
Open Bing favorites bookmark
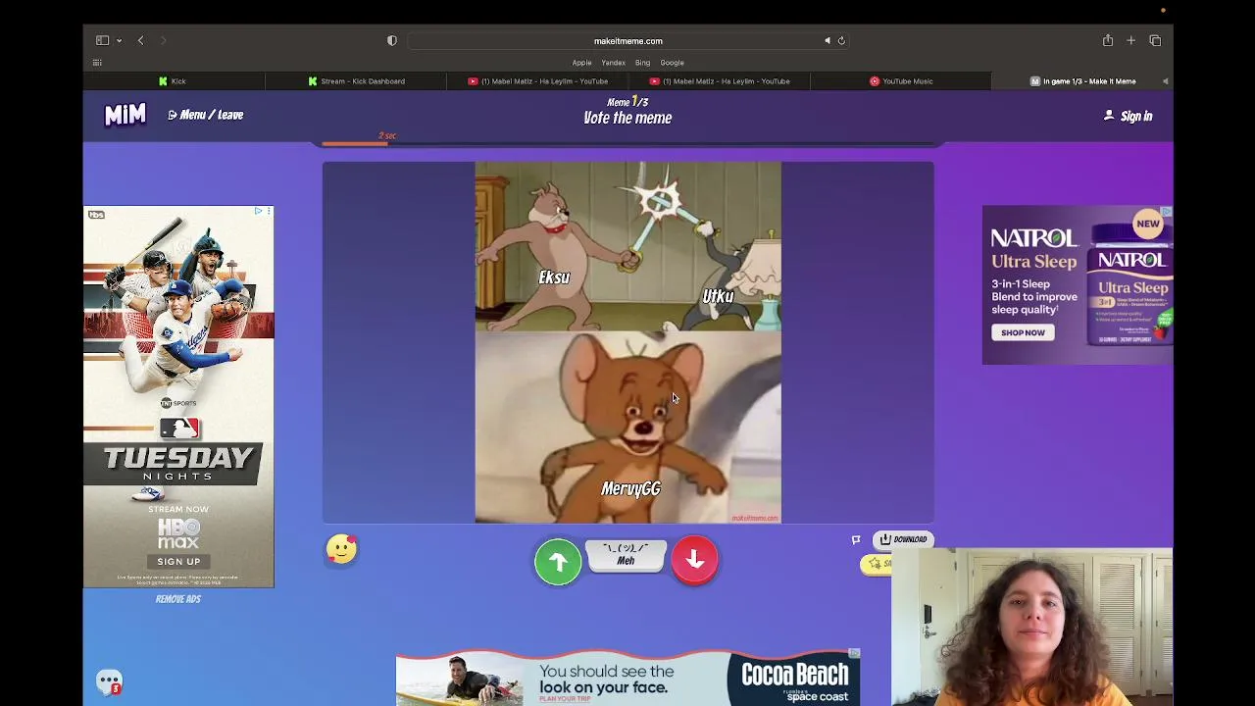click(642, 63)
